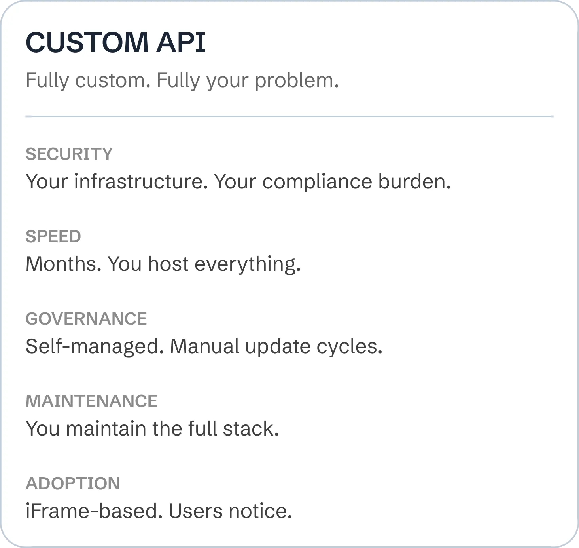
Task: Click 'Months. You host everything.' text
Action: [163, 264]
